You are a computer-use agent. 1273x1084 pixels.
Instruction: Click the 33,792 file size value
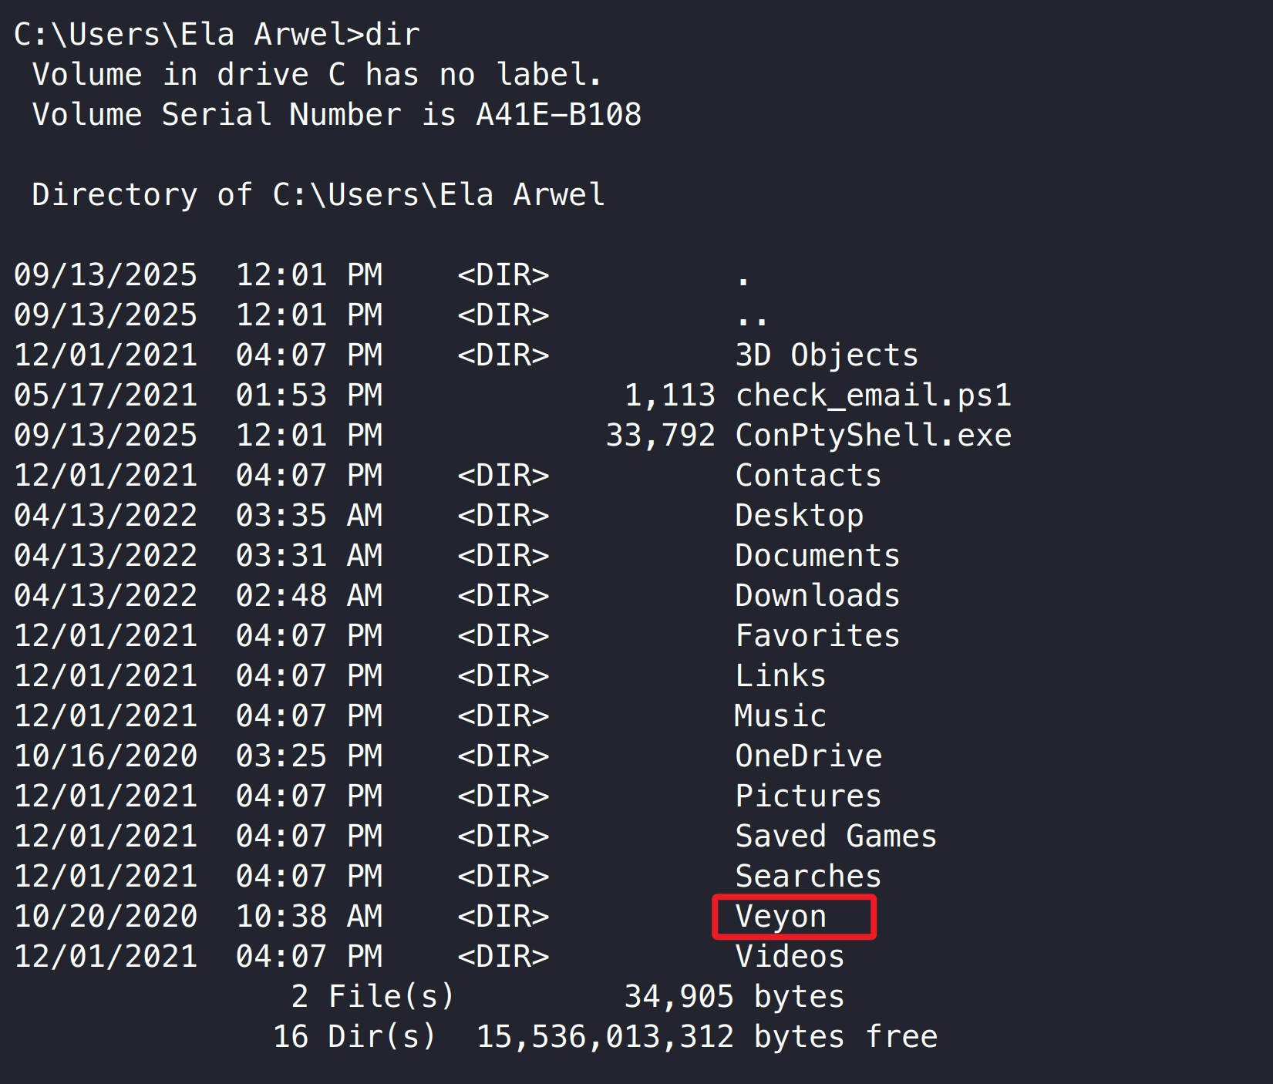click(661, 436)
